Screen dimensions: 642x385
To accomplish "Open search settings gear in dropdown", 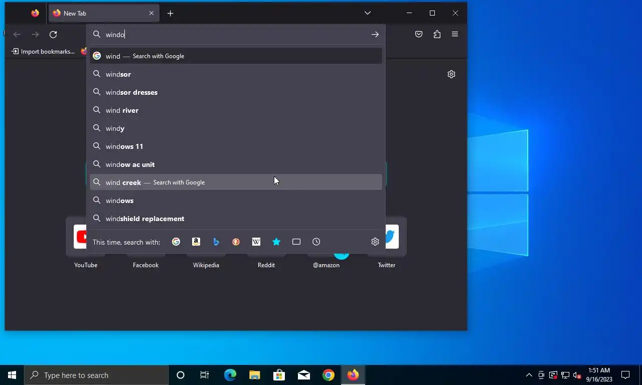I will pyautogui.click(x=375, y=242).
